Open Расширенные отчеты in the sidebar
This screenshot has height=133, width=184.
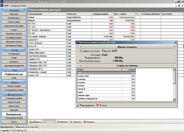14,90
